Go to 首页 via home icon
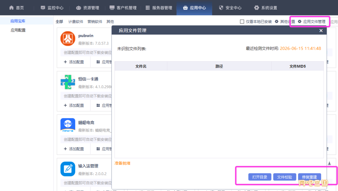Image resolution: width=338 pixels, height=191 pixels. coord(12,8)
